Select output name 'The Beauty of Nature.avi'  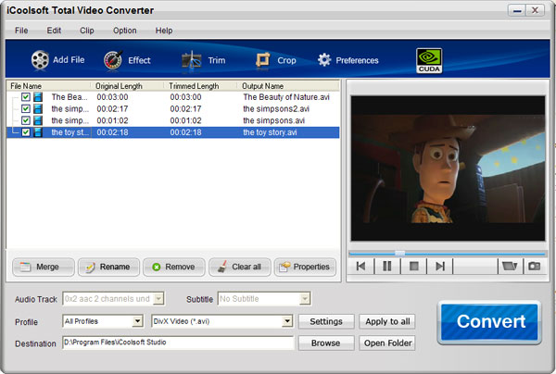pos(286,97)
